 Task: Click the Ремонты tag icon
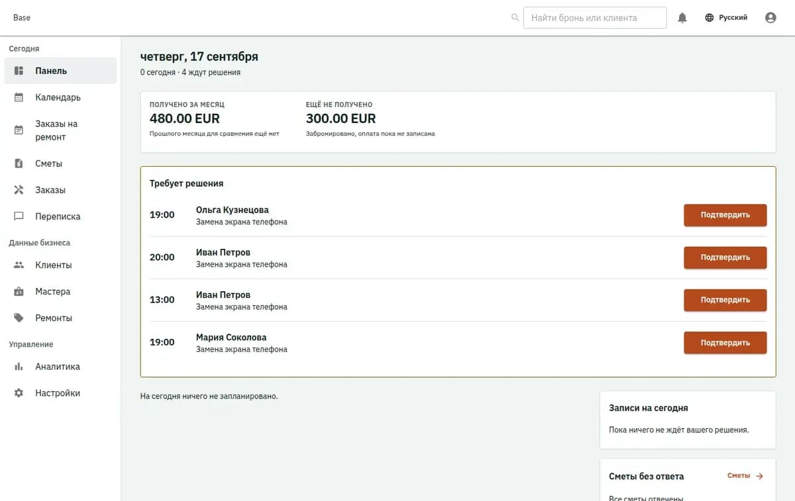pos(19,318)
